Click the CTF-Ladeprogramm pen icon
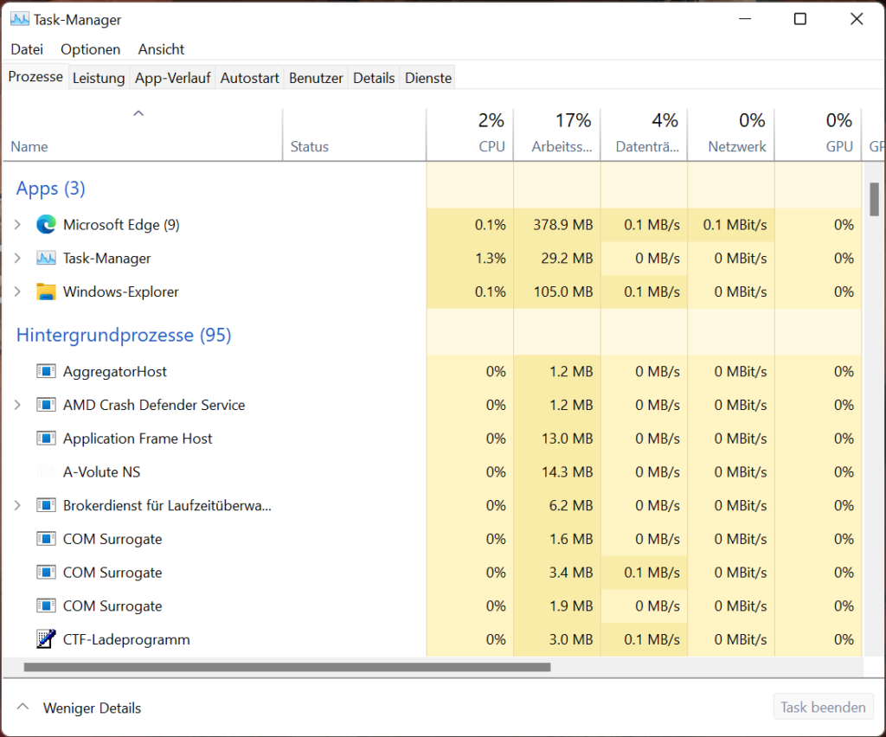Image resolution: width=886 pixels, height=737 pixels. (46, 638)
